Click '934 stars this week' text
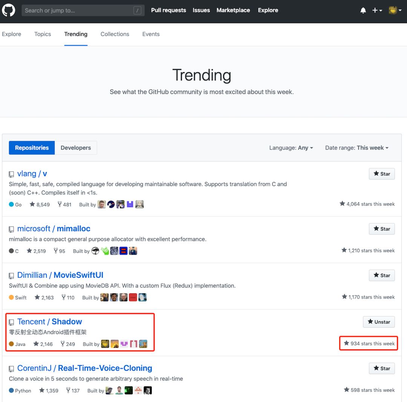The width and height of the screenshot is (407, 402). (369, 343)
